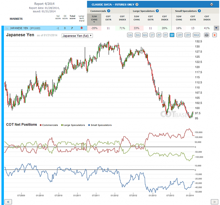Image resolution: width=220 pixels, height=205 pixels.
Task: Select the 10Y range button
Action: (x=180, y=35)
